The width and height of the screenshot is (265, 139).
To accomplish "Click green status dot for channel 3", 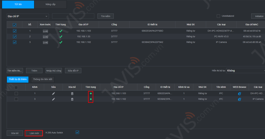I will tap(91, 99).
